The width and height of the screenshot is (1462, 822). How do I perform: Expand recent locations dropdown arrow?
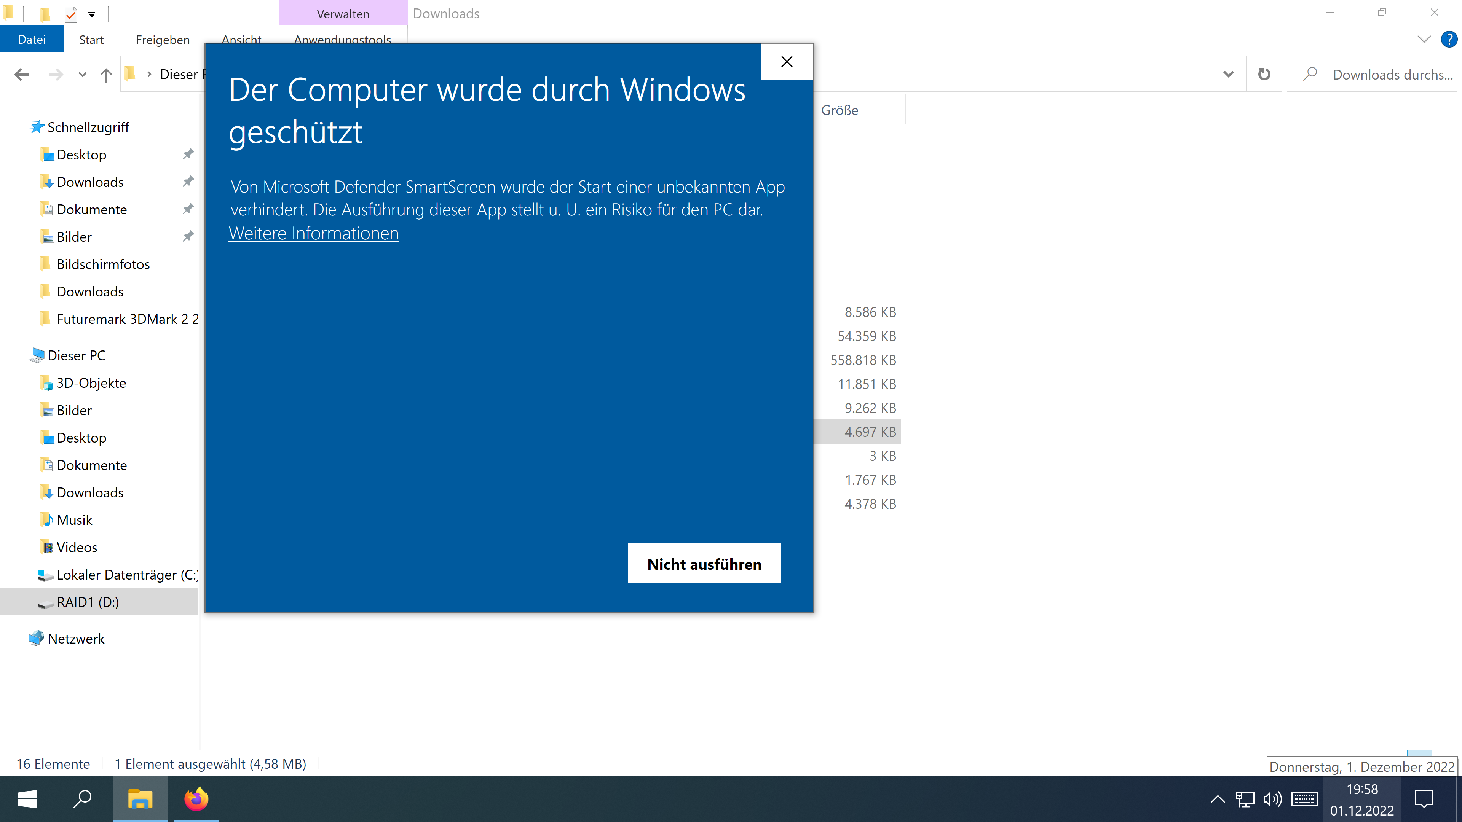[x=82, y=74]
